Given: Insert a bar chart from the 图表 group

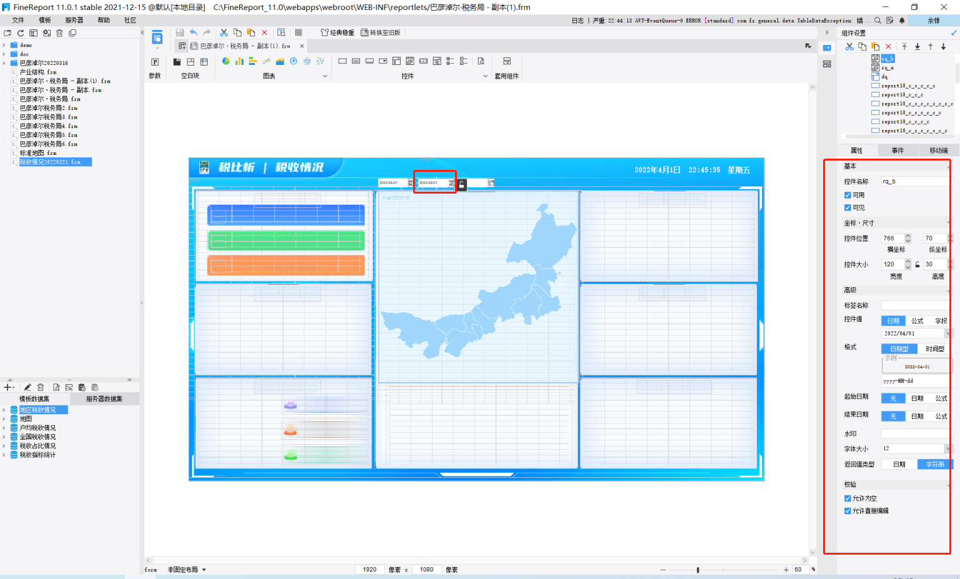Looking at the screenshot, I should click(239, 61).
